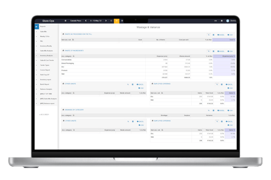Open the hamburger menu beside Store Ops

coord(65,20)
